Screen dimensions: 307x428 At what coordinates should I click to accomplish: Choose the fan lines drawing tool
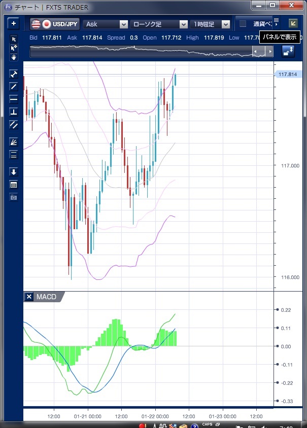(14, 142)
